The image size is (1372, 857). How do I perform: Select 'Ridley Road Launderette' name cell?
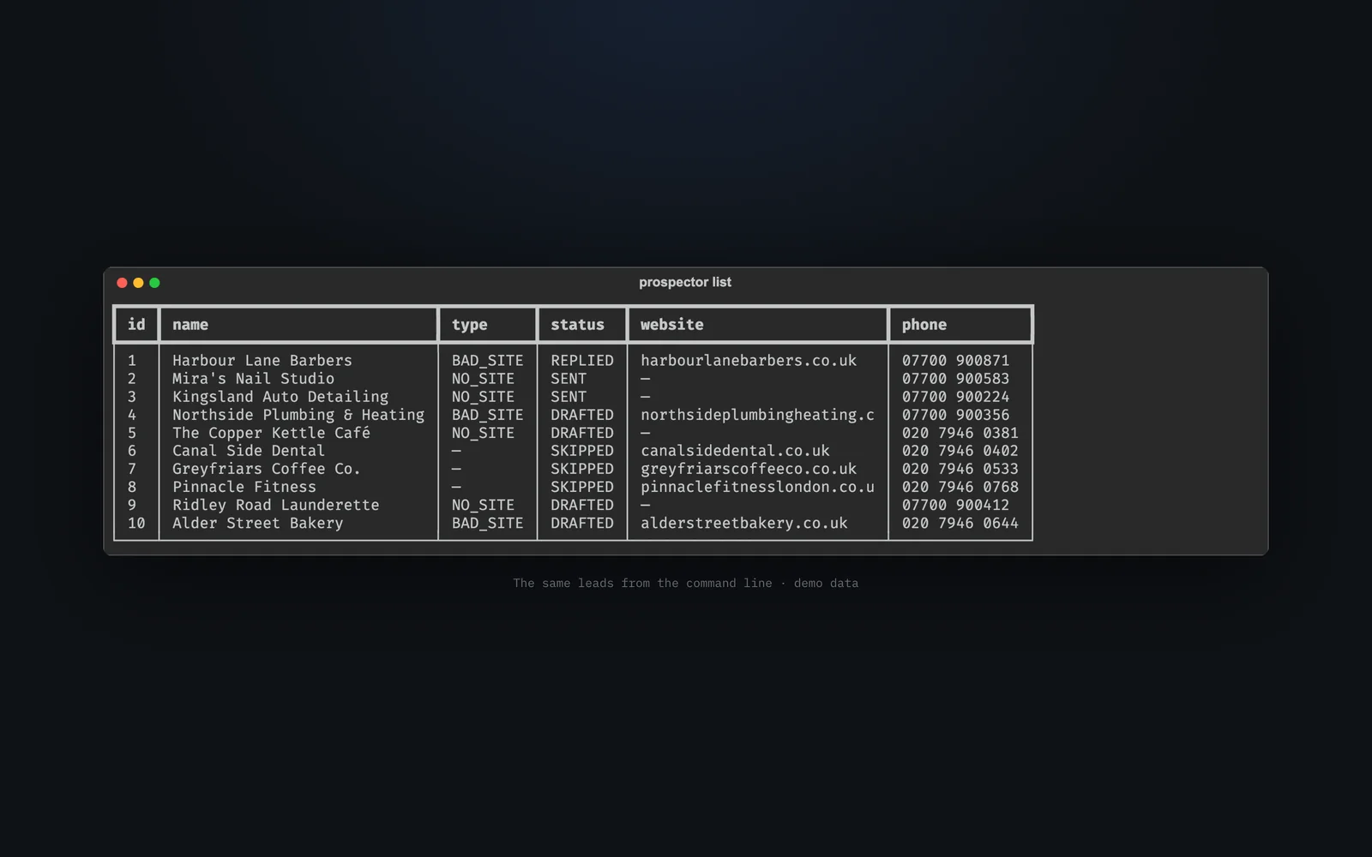276,505
